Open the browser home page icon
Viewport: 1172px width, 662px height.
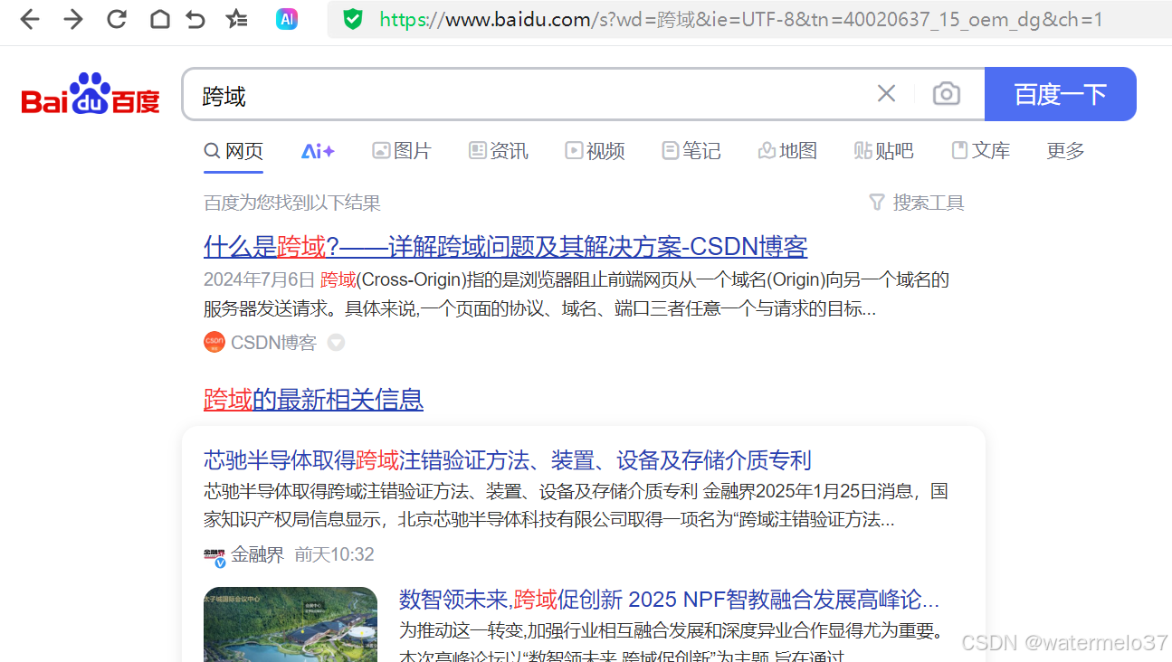(159, 19)
